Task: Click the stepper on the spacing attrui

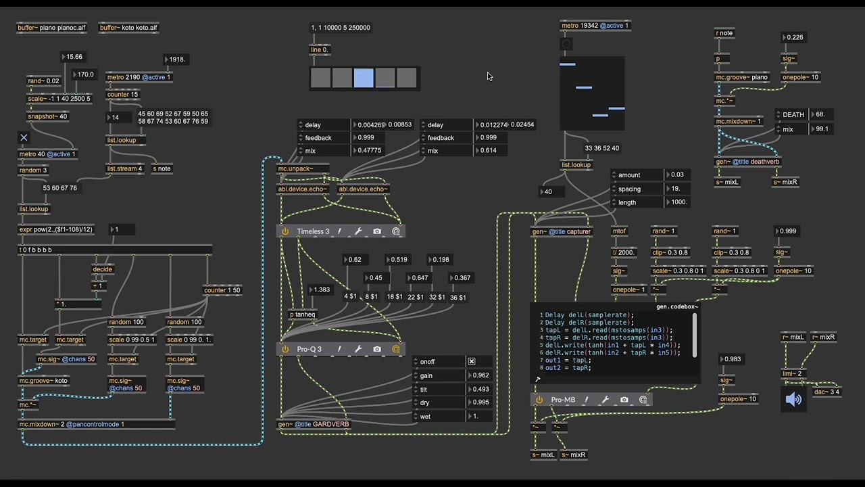Action: (614, 189)
